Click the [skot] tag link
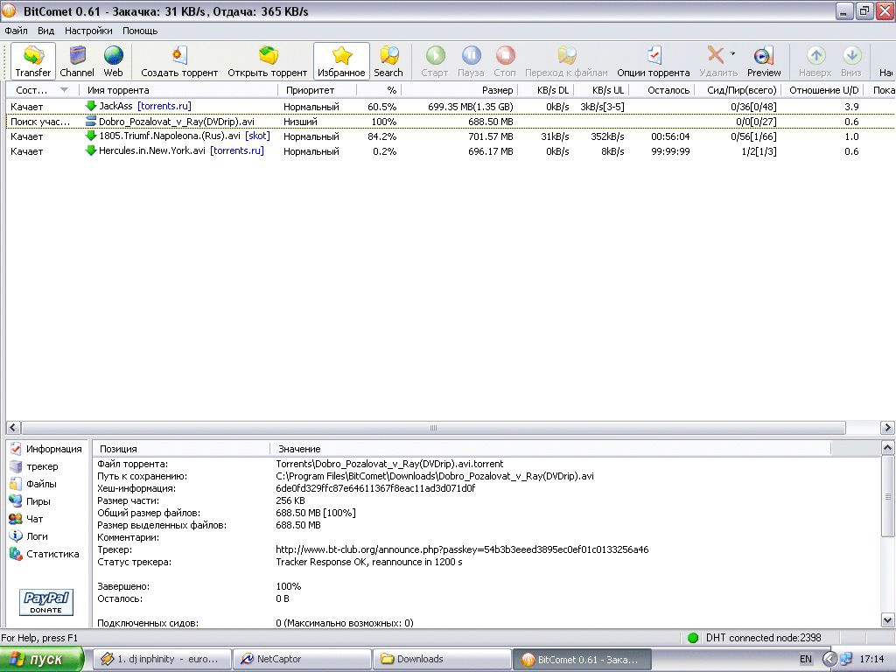The image size is (896, 672). (x=257, y=136)
